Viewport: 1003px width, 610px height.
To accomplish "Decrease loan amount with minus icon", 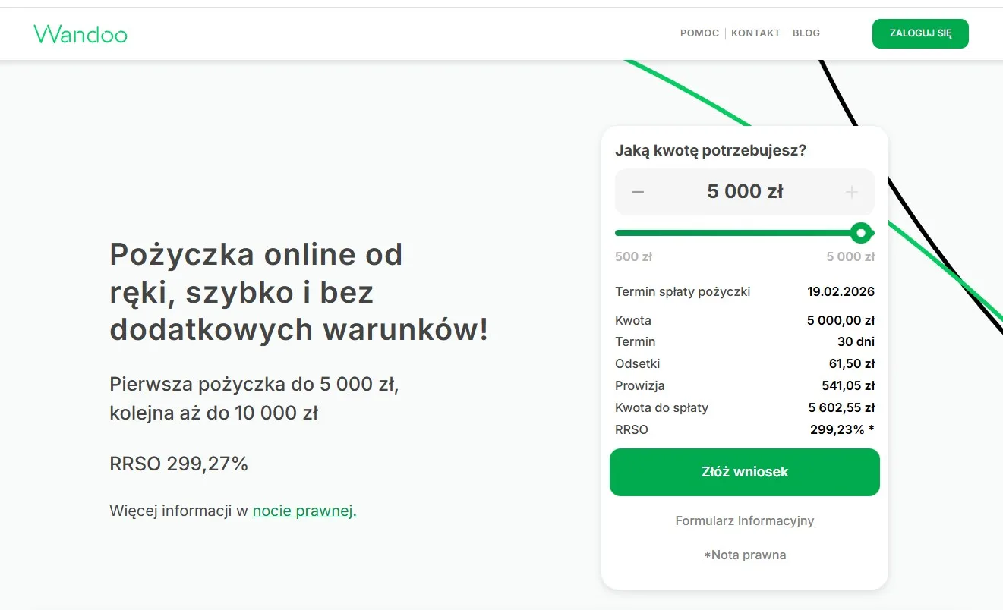I will [638, 192].
